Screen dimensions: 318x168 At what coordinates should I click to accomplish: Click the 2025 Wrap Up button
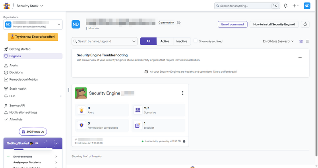pyautogui.click(x=33, y=132)
